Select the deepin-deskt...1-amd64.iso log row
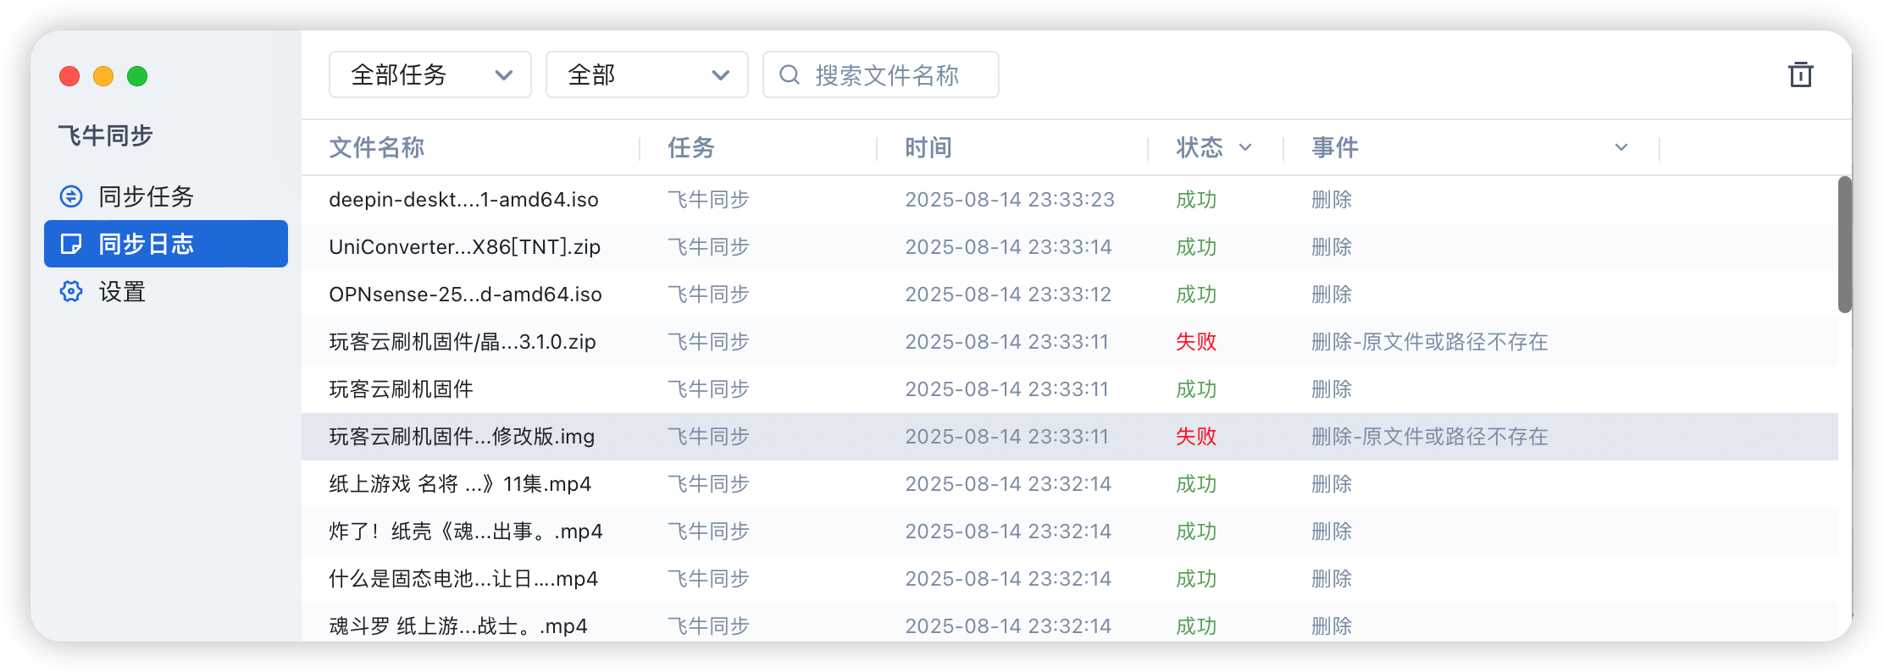The width and height of the screenshot is (1884, 672). [463, 200]
